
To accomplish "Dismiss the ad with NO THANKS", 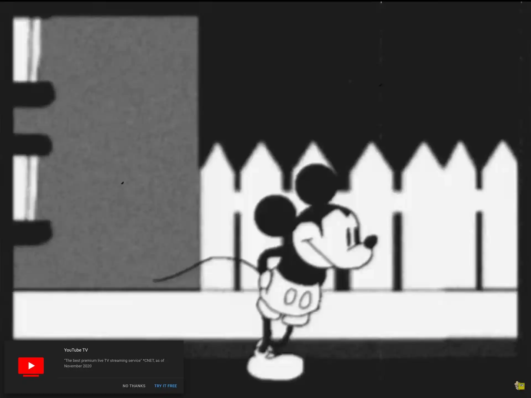I will coord(134,386).
